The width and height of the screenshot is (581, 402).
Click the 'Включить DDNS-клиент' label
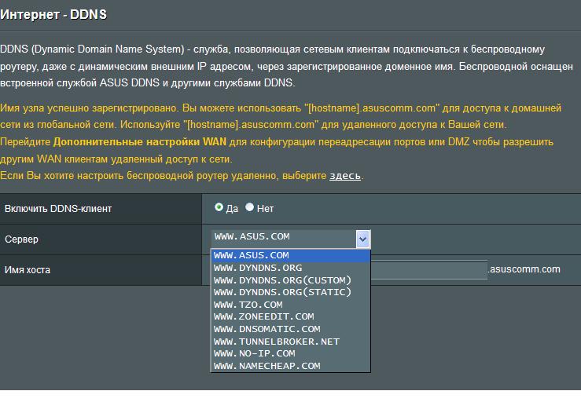click(x=58, y=208)
